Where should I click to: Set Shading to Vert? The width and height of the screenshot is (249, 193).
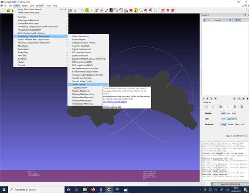223,113
